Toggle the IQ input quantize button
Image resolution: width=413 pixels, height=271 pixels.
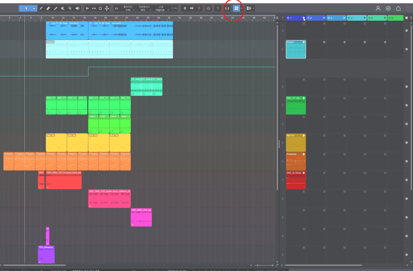point(116,8)
